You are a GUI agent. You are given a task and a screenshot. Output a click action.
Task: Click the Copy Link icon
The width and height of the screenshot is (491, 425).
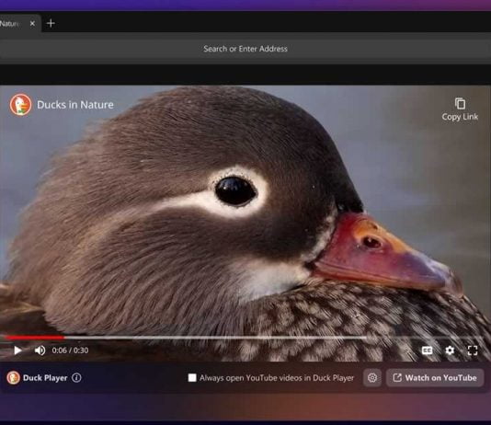pos(460,104)
